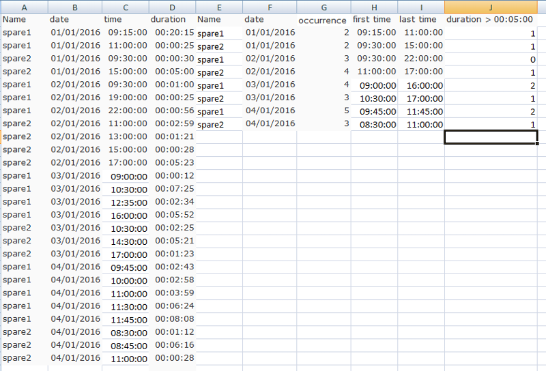Viewport: 546px width, 371px height.
Task: Click the 'duration > 00:05:00' header cell
Action: click(x=491, y=20)
